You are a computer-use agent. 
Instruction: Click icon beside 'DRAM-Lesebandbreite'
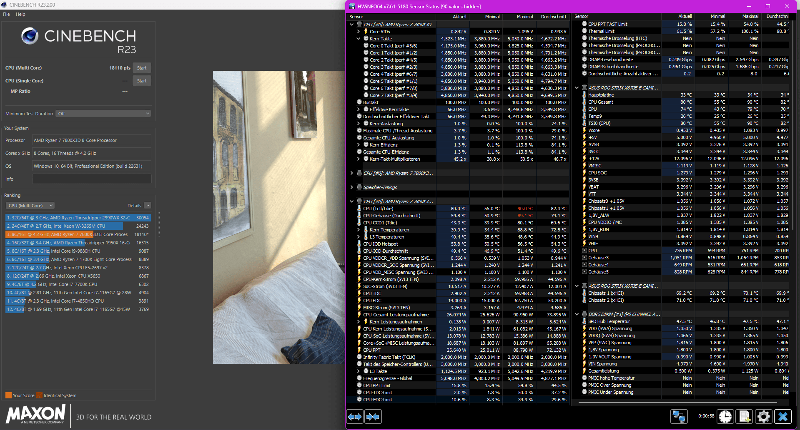point(584,60)
